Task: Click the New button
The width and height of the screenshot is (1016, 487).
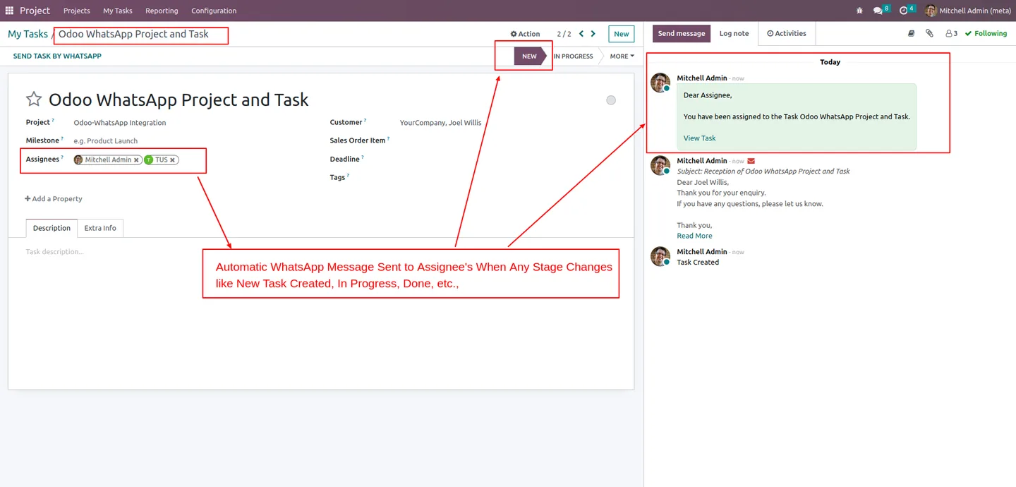Action: [621, 34]
